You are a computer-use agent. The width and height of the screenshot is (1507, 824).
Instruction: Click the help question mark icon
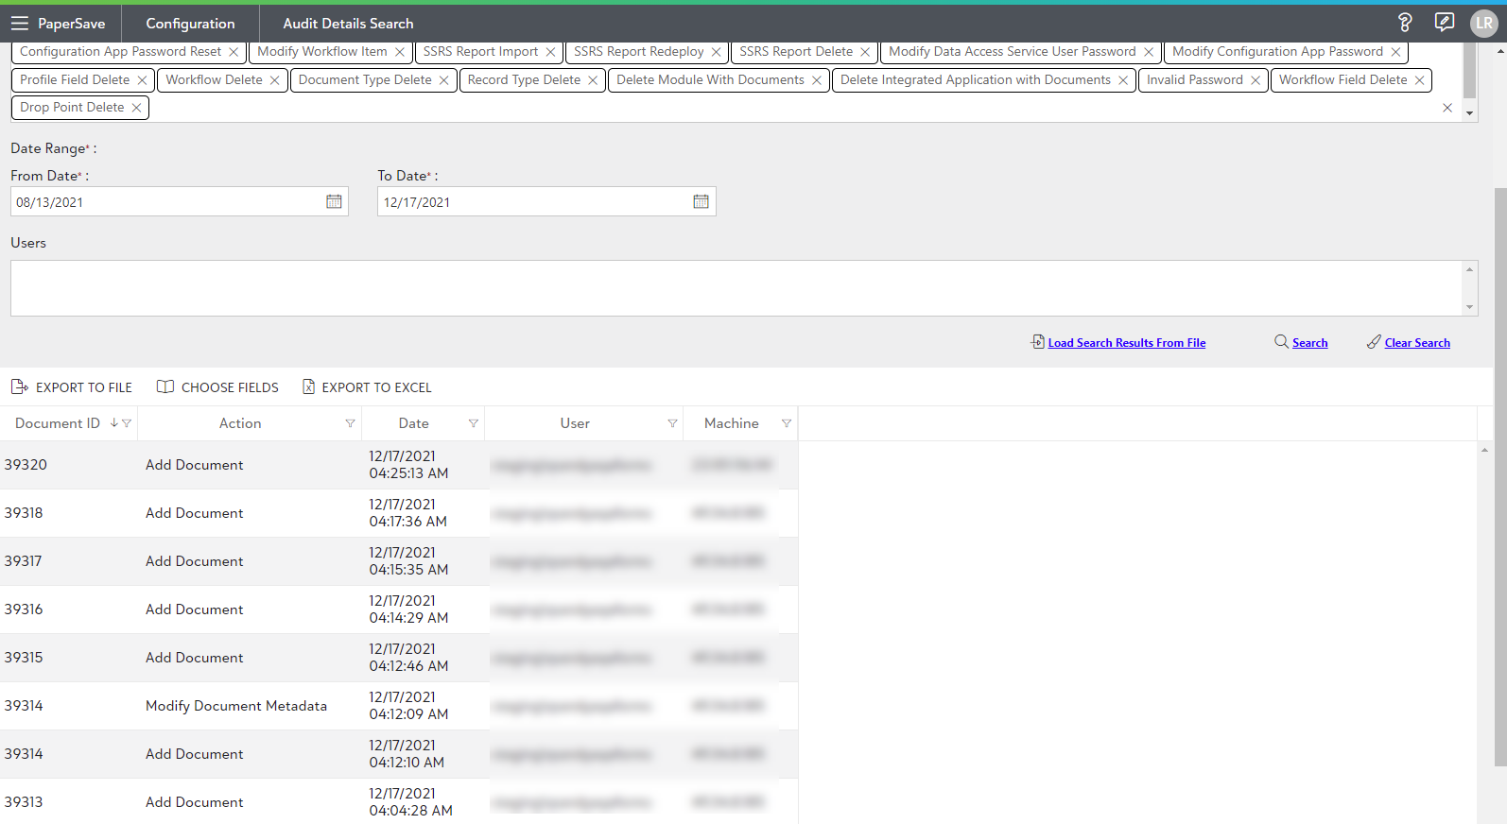(x=1405, y=23)
